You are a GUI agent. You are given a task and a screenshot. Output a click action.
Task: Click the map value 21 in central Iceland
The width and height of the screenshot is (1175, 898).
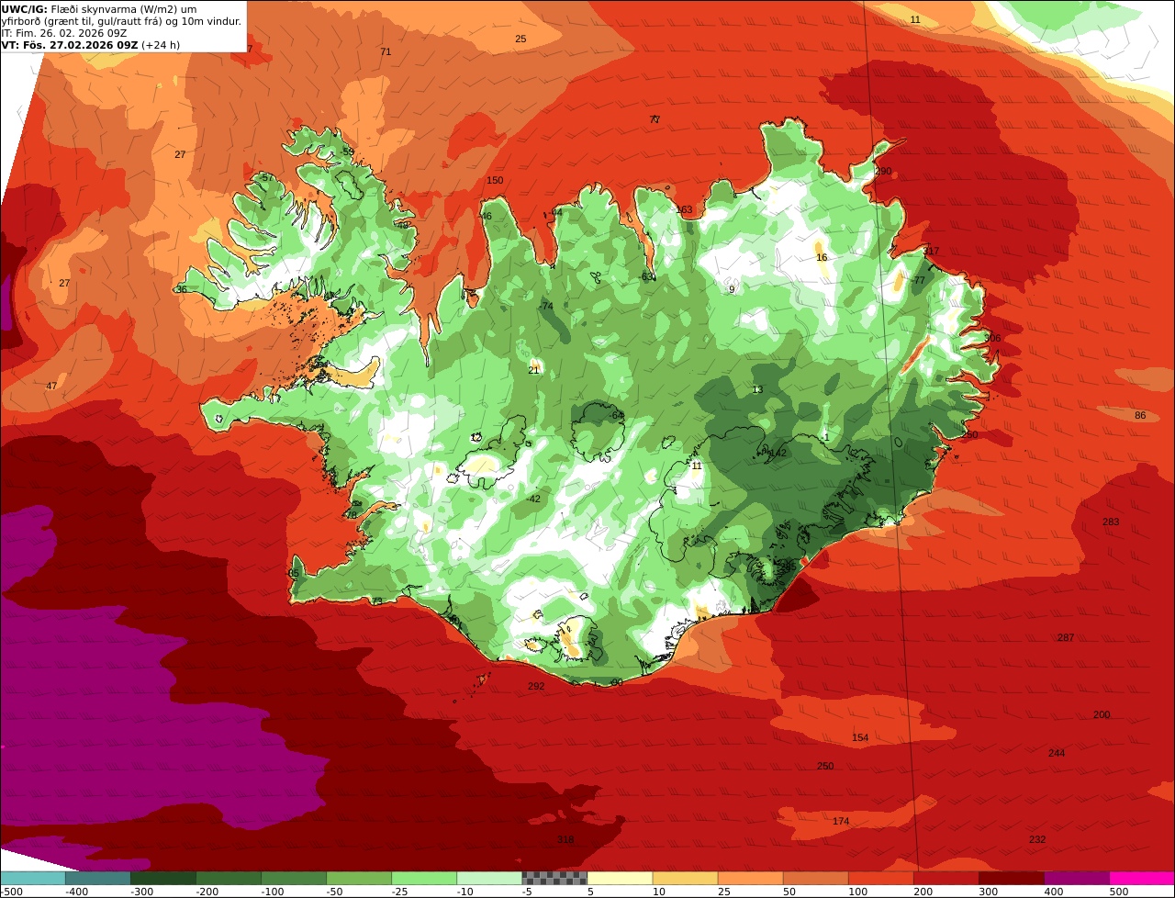click(533, 371)
